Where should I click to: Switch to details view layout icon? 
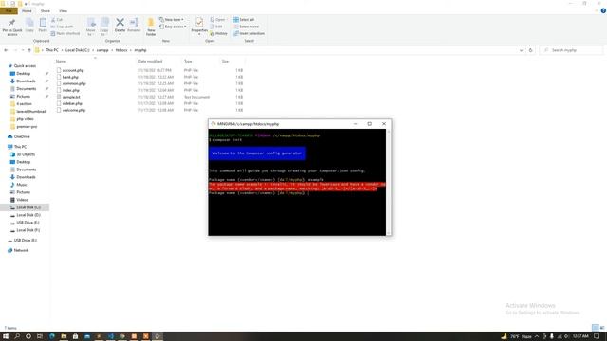pos(595,328)
